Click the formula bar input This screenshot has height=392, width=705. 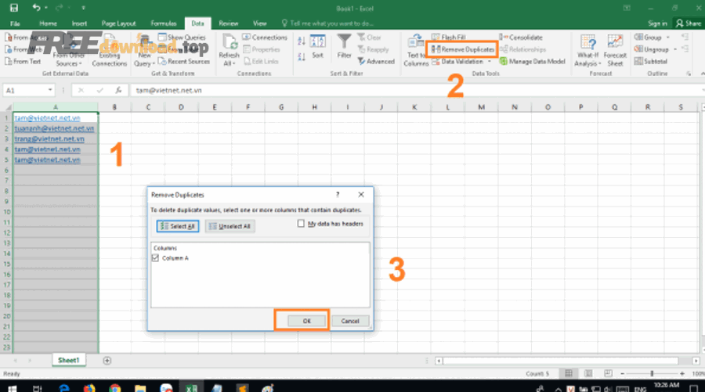(x=416, y=90)
